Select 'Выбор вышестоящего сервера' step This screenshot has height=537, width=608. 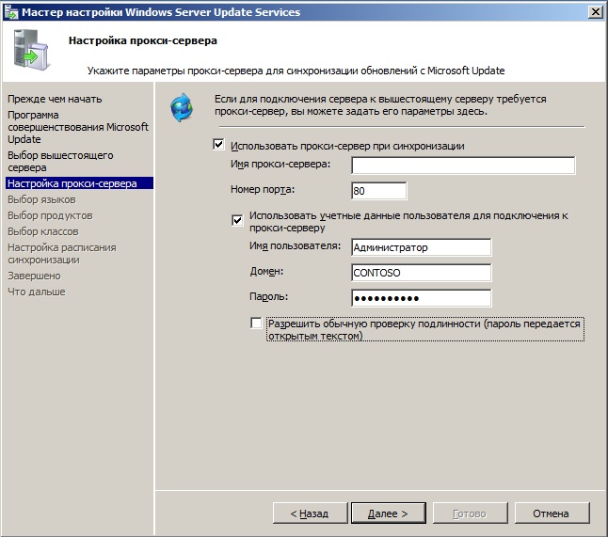click(x=60, y=161)
